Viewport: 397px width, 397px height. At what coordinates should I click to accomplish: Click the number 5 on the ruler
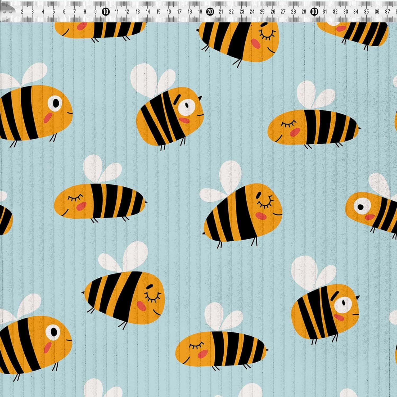pyautogui.click(x=54, y=12)
